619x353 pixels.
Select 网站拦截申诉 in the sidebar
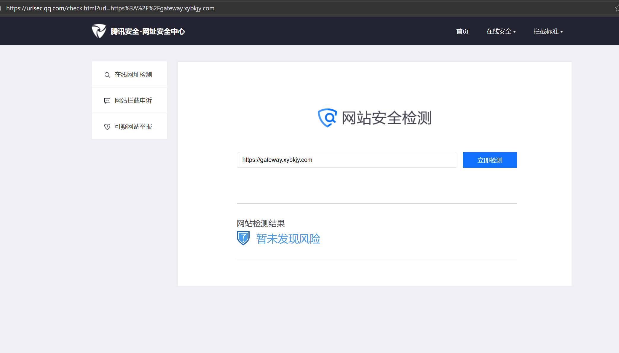tap(133, 100)
